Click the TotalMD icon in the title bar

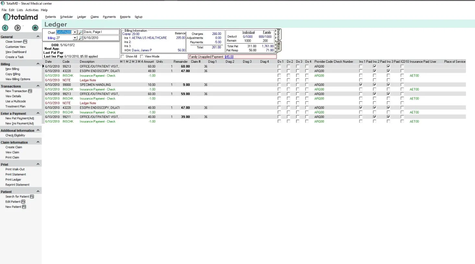click(3, 3)
